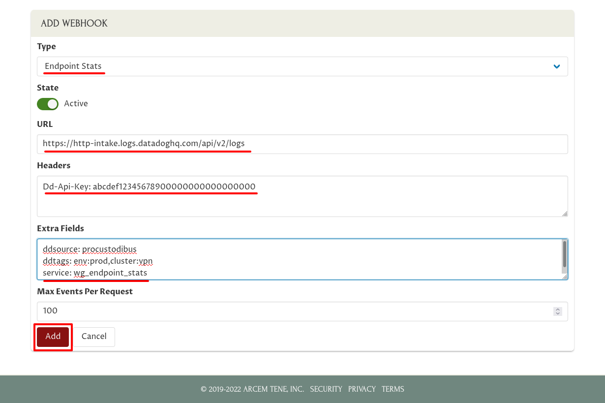This screenshot has width=605, height=403.
Task: Click the Headers field label
Action: (x=54, y=166)
